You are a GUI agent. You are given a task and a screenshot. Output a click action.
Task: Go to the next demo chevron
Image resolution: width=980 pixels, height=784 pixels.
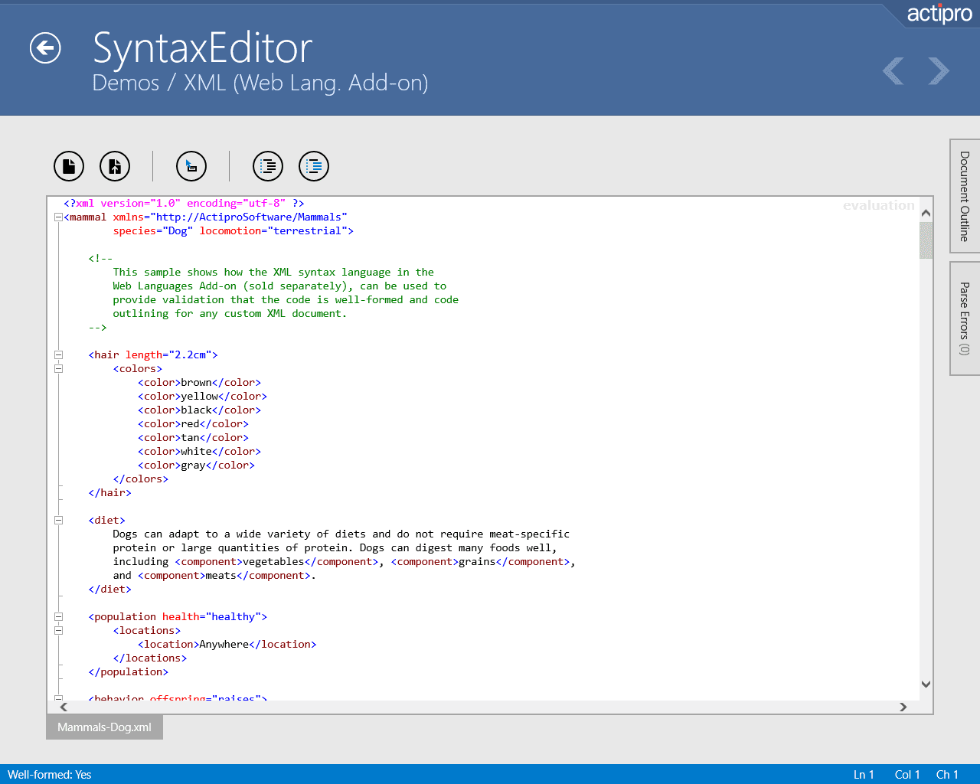click(x=939, y=71)
